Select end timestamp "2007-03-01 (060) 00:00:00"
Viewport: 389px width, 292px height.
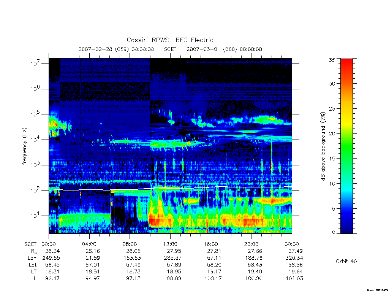pyautogui.click(x=224, y=49)
